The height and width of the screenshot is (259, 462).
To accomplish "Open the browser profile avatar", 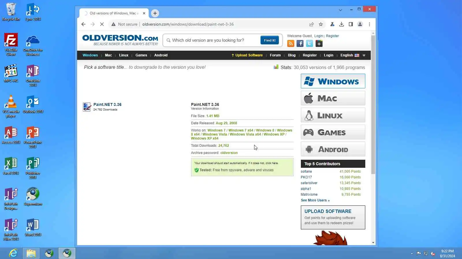I will [360, 24].
